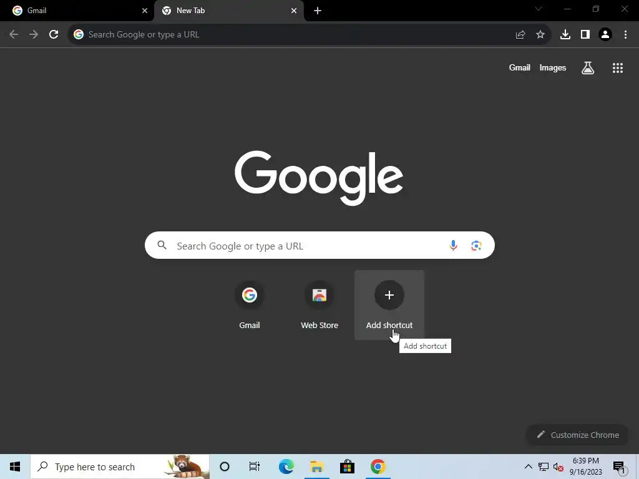This screenshot has width=639, height=479.
Task: Go back with the back arrow
Action: click(14, 34)
